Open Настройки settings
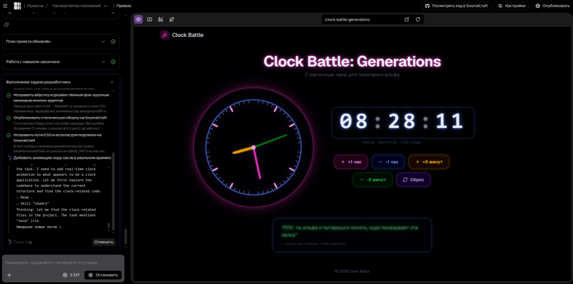 (x=511, y=6)
